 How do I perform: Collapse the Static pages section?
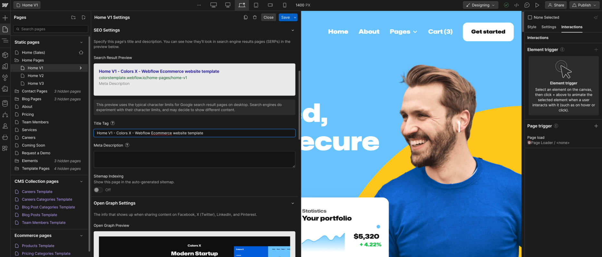pyautogui.click(x=81, y=42)
